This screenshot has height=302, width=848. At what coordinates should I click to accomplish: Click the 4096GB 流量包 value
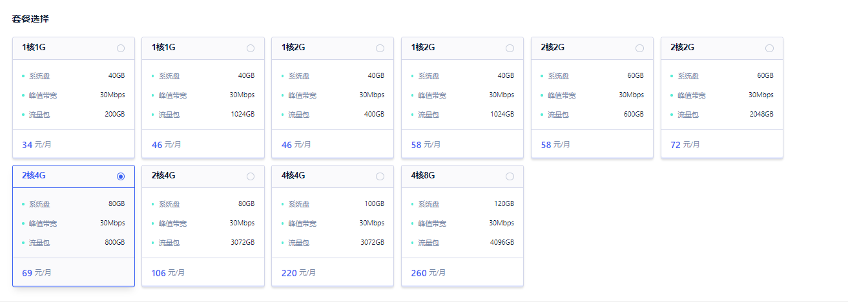[x=502, y=243]
